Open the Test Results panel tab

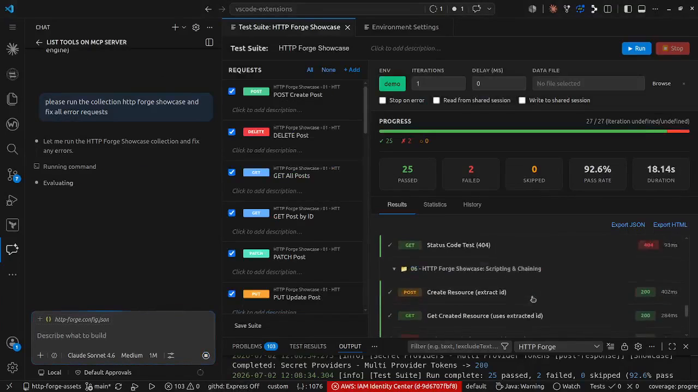tap(308, 346)
